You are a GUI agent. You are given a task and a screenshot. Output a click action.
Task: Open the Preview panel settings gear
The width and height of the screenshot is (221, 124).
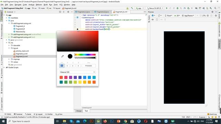212,12
